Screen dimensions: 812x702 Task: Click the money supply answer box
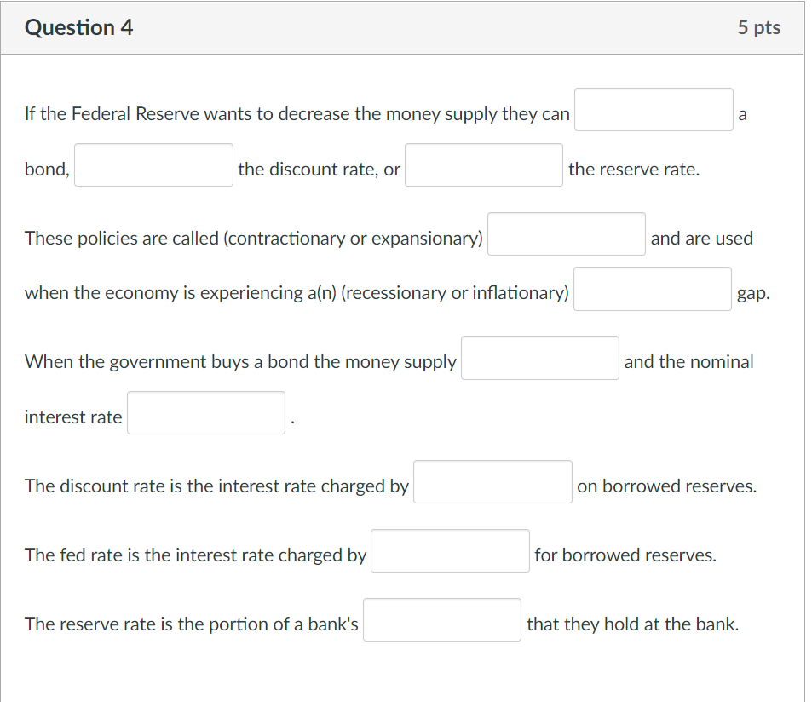pyautogui.click(x=539, y=357)
